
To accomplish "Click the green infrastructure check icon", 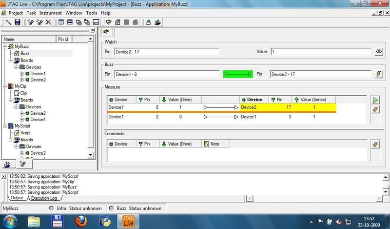I will 109,22.
